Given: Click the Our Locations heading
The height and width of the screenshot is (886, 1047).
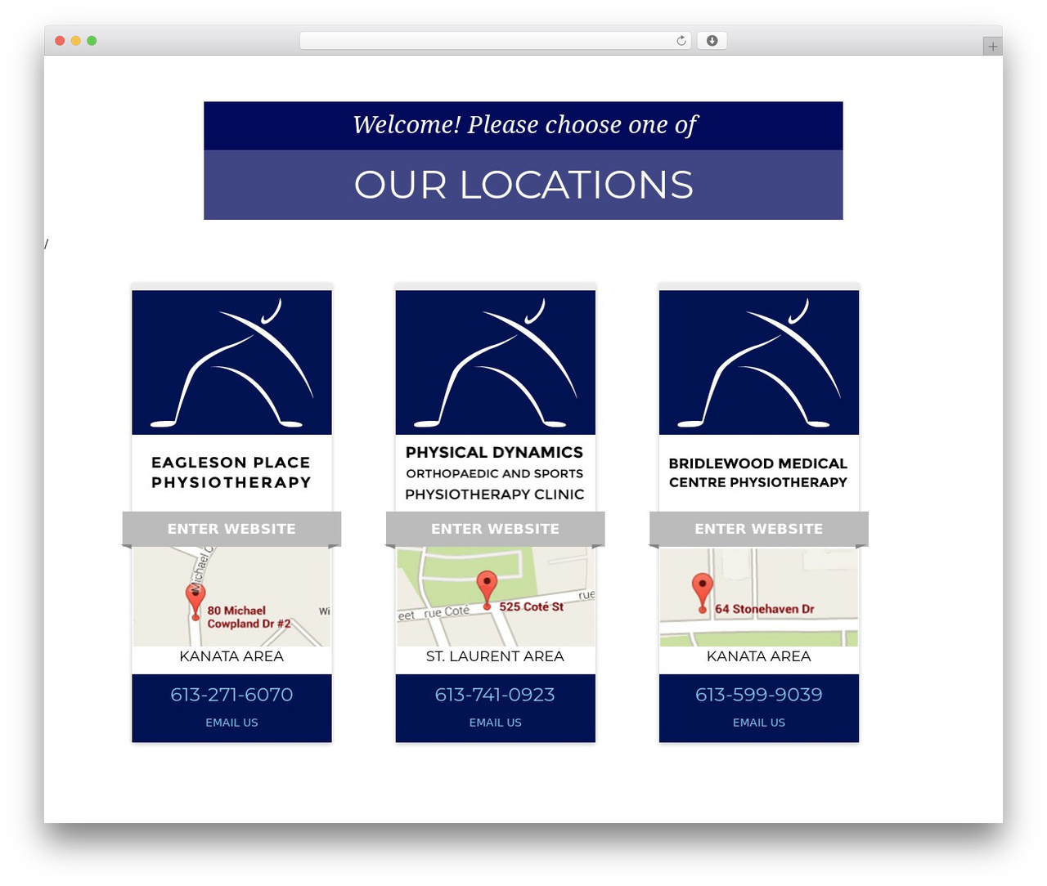Looking at the screenshot, I should pos(523,185).
